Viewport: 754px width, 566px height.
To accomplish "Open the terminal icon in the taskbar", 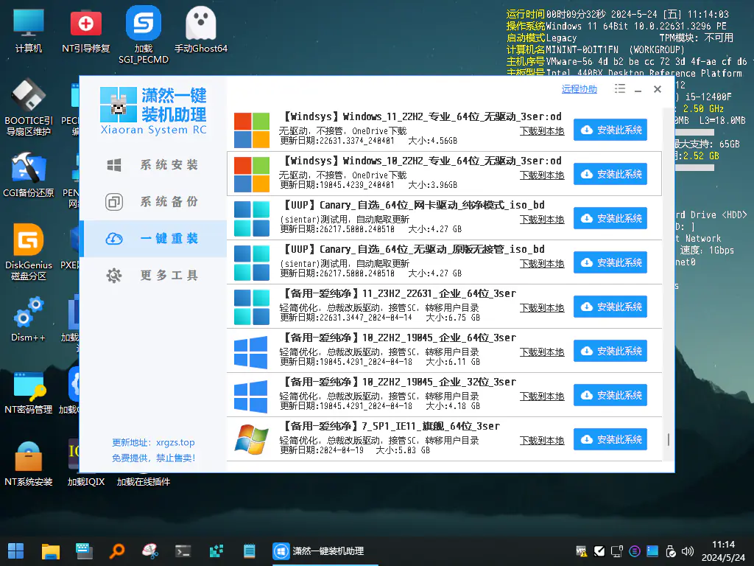I will coord(183,551).
